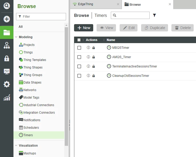Open the Monitoring screen sidebar icon
The width and height of the screenshot is (196, 157).
point(7,71)
